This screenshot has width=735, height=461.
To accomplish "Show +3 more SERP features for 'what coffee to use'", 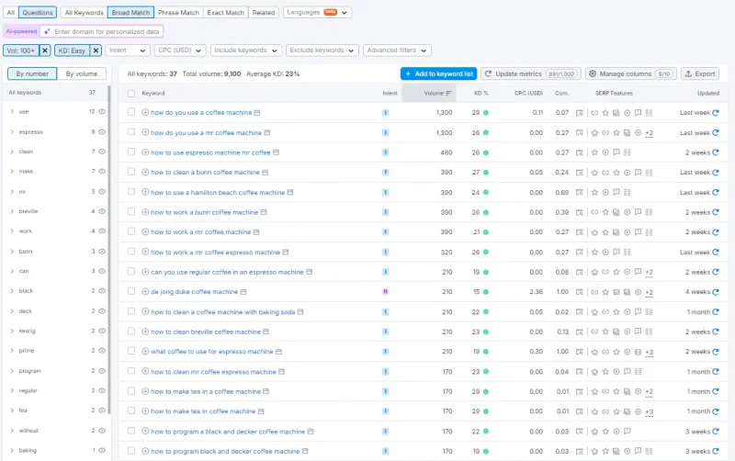I will click(x=650, y=352).
